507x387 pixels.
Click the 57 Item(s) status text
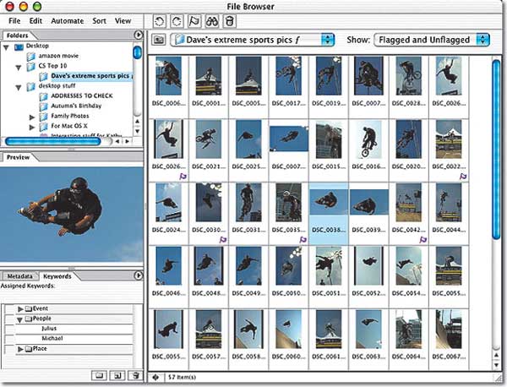[x=182, y=378]
